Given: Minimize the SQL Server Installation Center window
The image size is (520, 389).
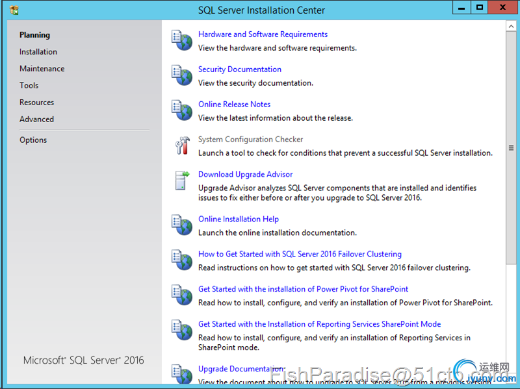Looking at the screenshot, I should pyautogui.click(x=461, y=8).
